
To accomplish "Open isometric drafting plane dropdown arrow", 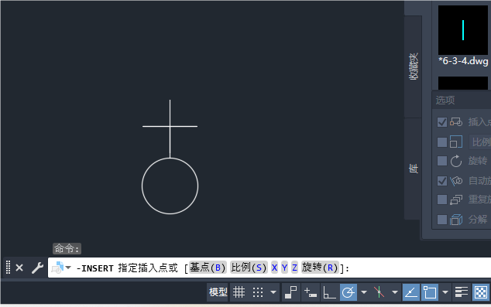I will (395, 292).
